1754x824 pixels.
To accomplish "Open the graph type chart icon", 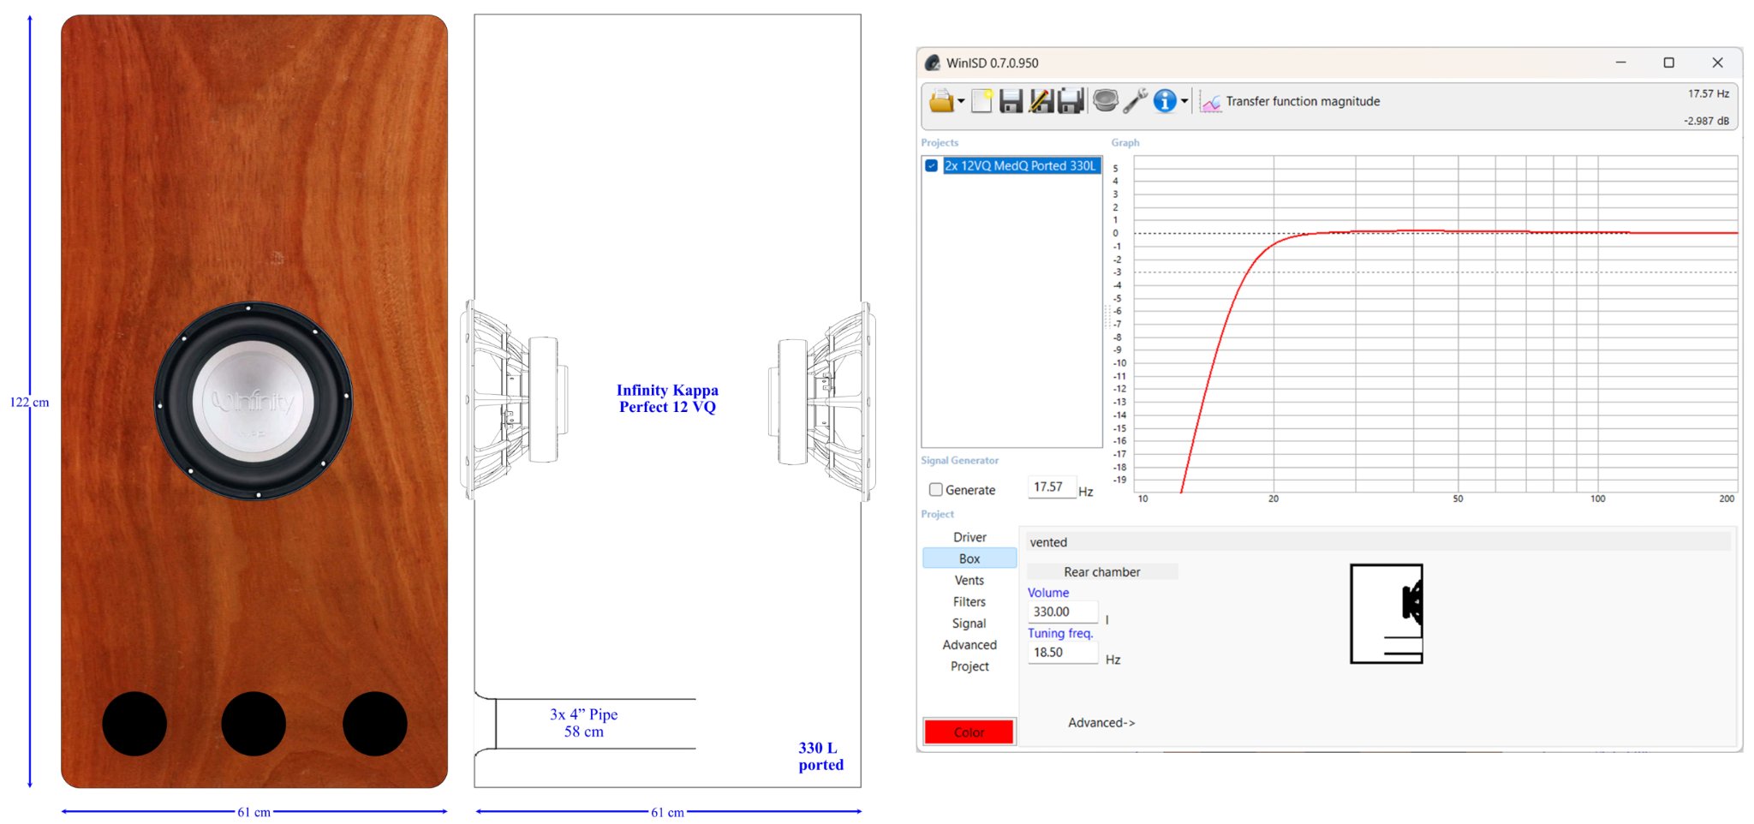I will point(1210,102).
